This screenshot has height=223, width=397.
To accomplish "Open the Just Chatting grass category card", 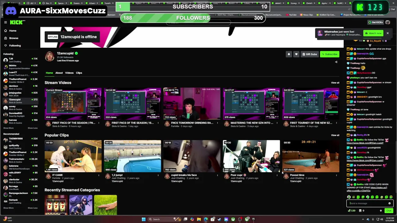I will [105, 205].
